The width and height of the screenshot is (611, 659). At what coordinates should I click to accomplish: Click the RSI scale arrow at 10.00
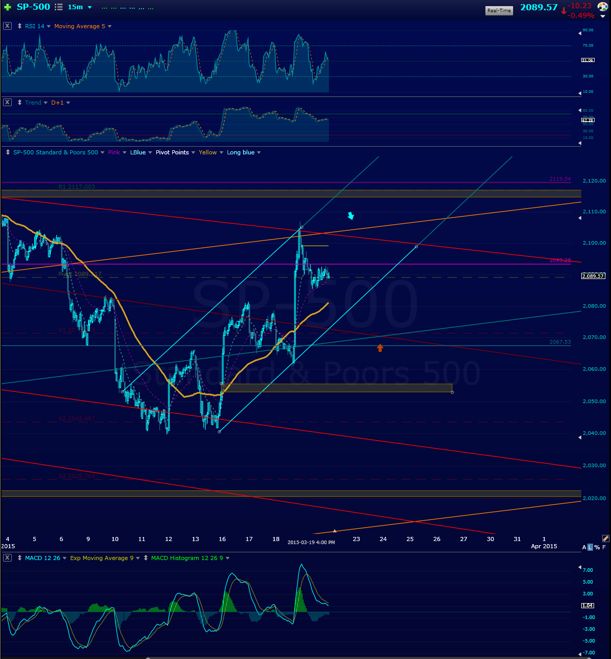tap(580, 93)
